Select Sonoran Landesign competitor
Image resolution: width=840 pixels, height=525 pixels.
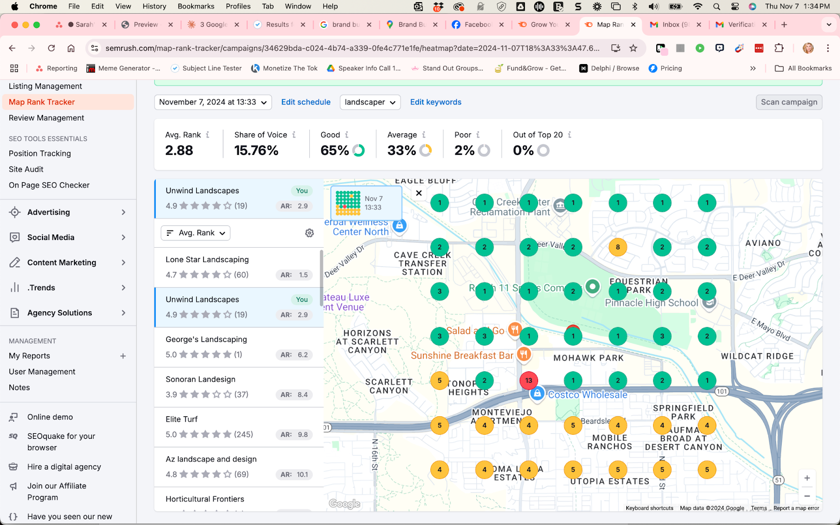[238, 387]
